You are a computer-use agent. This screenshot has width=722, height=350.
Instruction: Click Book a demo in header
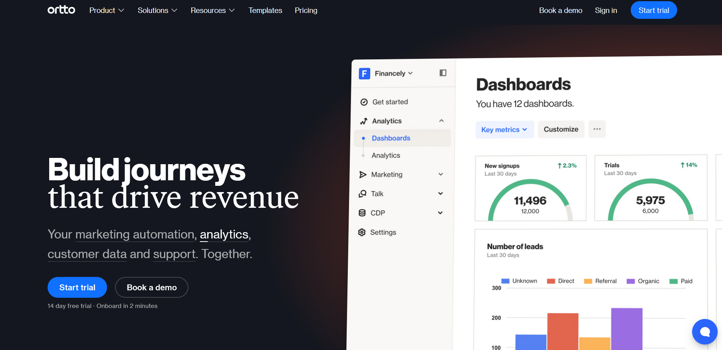click(x=561, y=11)
